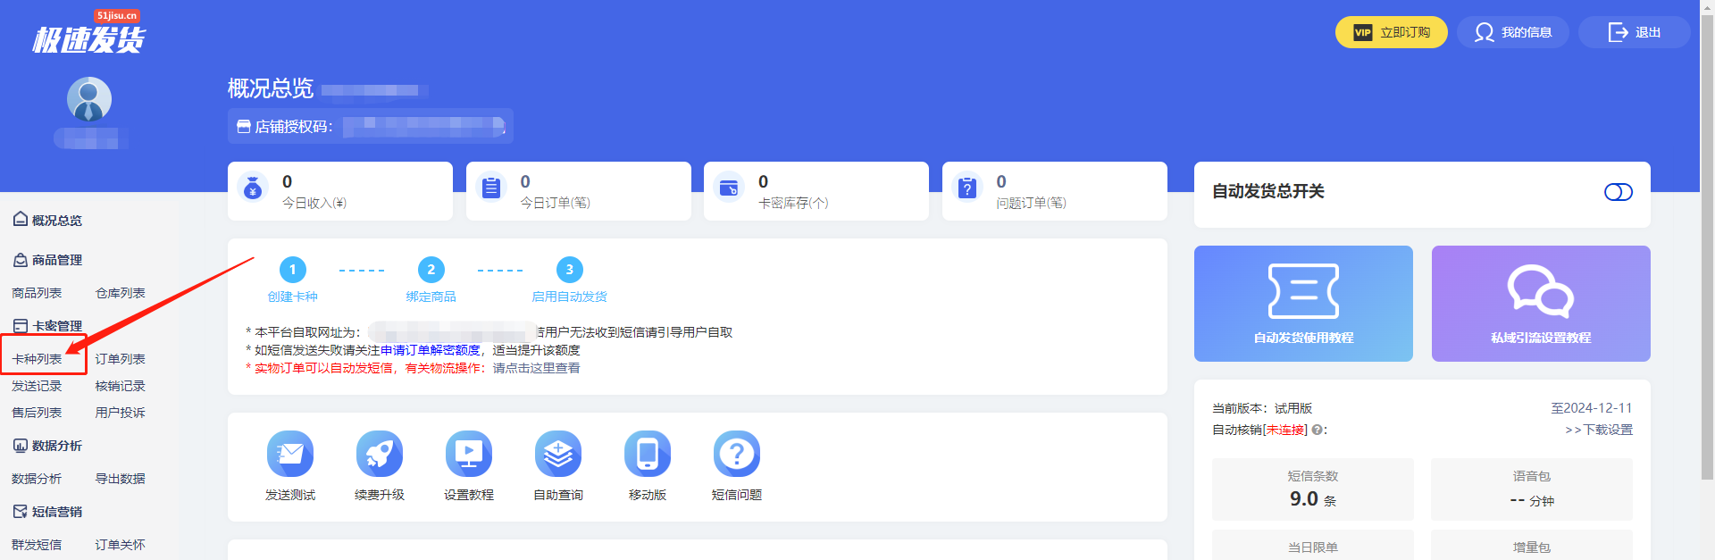Open 发送记录 in the sidebar
Viewport: 1715px width, 560px height.
point(37,386)
